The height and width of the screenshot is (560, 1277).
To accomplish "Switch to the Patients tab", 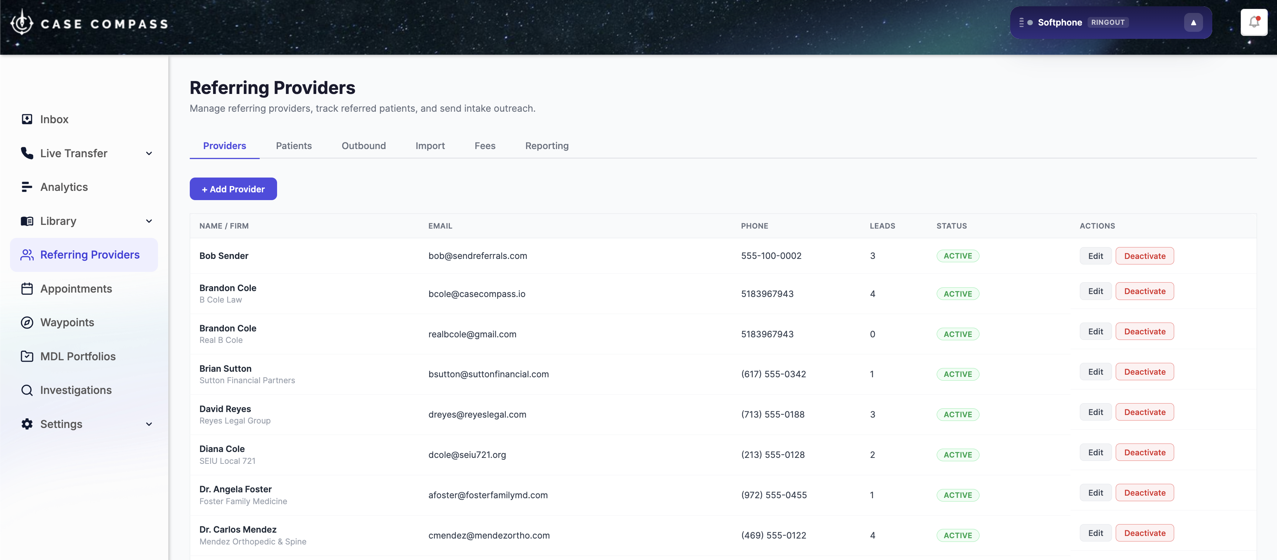I will pos(294,146).
